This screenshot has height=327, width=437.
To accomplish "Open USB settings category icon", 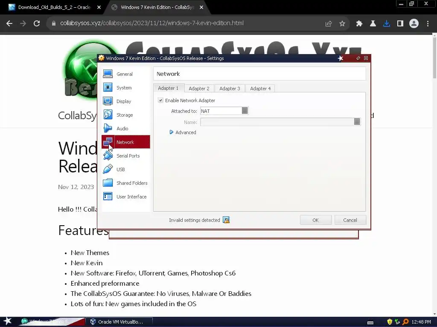I will pyautogui.click(x=108, y=169).
